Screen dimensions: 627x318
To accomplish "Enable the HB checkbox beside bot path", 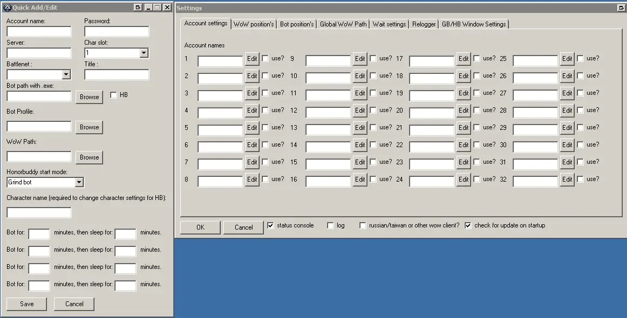I will click(x=113, y=95).
